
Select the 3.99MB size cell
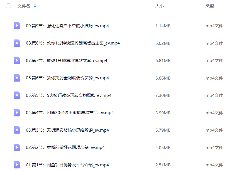[x=163, y=113]
